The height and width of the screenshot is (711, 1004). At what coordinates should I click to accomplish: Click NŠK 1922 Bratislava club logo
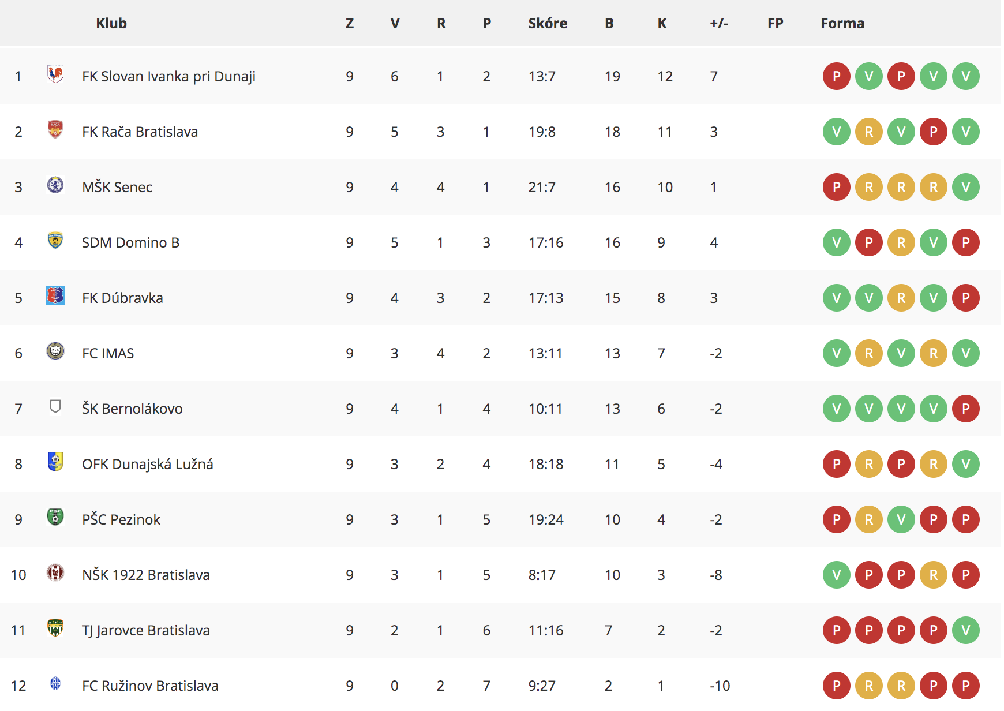(x=55, y=572)
